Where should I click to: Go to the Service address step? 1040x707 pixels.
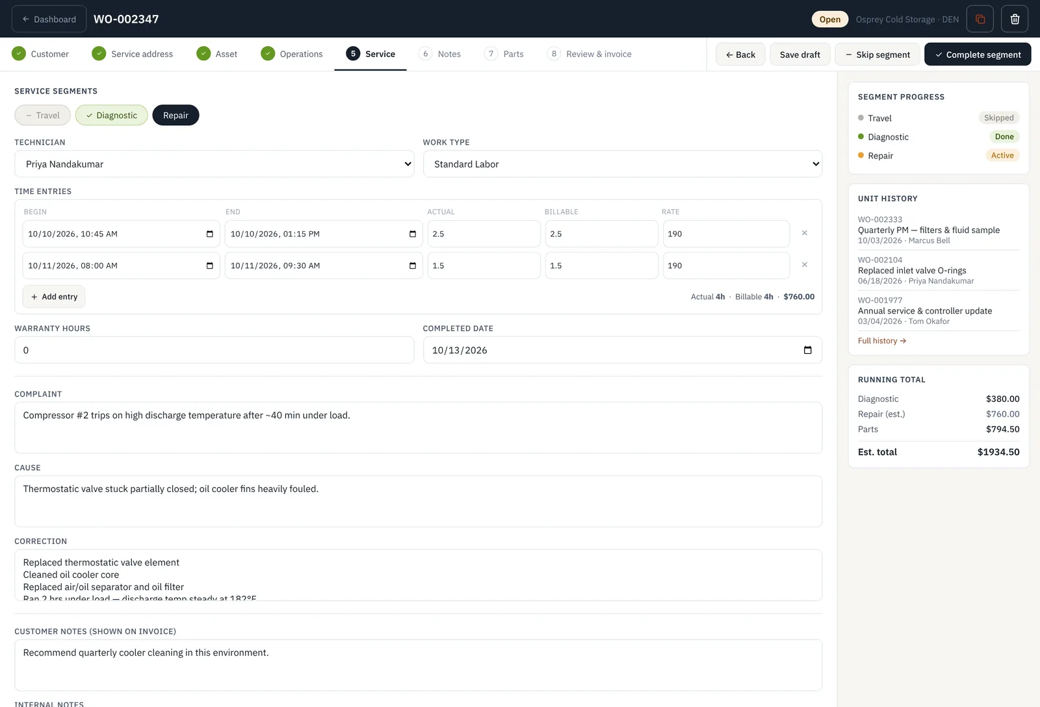tap(133, 54)
